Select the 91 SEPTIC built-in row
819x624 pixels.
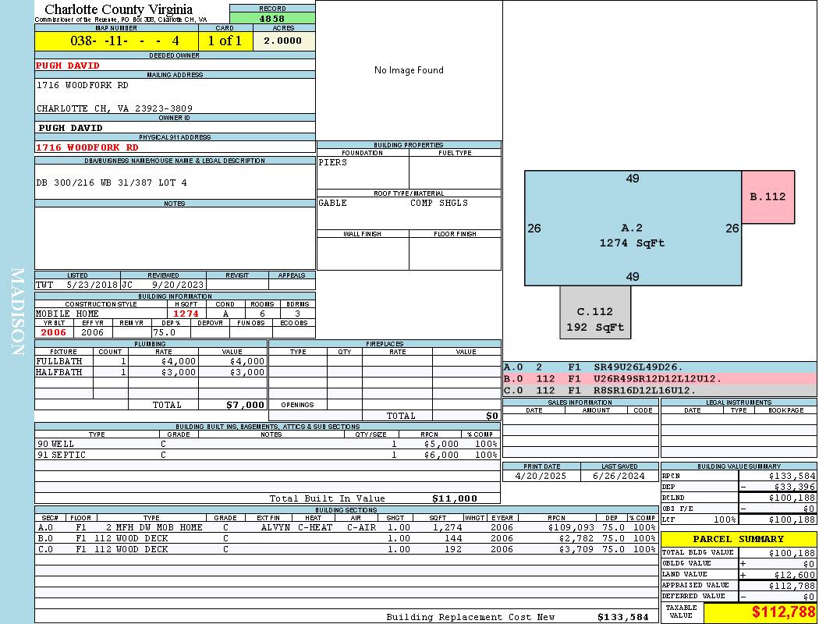tap(267, 455)
